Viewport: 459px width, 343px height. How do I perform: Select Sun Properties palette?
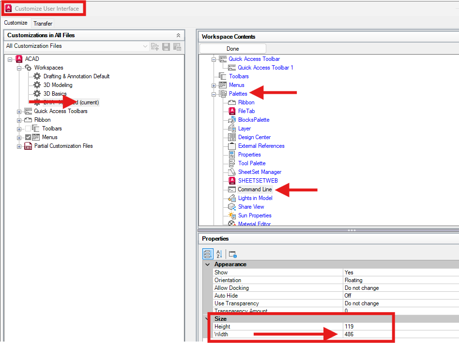coord(255,215)
